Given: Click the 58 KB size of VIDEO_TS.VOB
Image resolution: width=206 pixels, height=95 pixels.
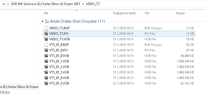Looking at the screenshot, I should tap(190, 39).
